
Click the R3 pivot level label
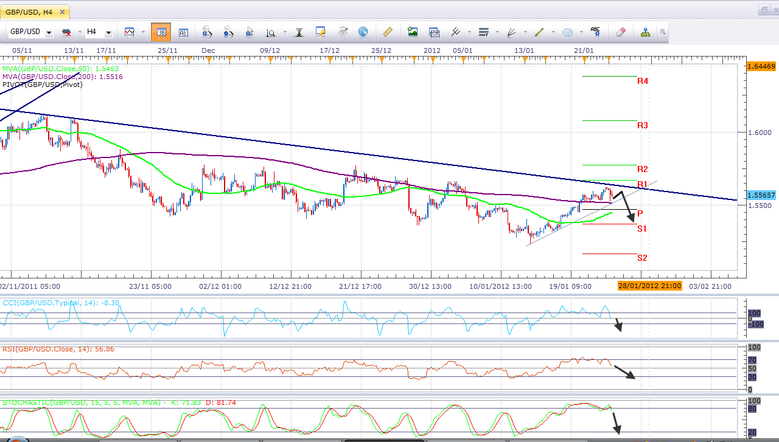[x=643, y=125]
